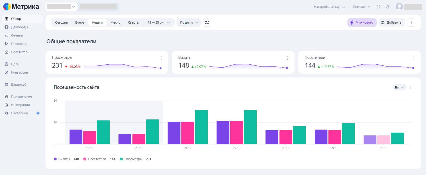
Task: Open Вариокуб from the sidebar
Action: pyautogui.click(x=18, y=85)
